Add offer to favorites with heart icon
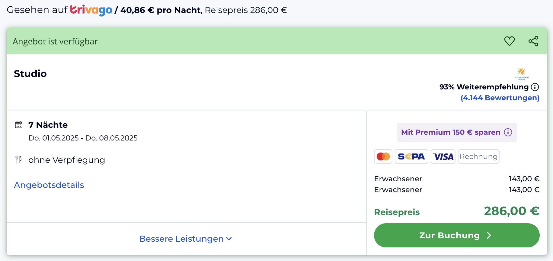The width and height of the screenshot is (553, 261). (510, 41)
